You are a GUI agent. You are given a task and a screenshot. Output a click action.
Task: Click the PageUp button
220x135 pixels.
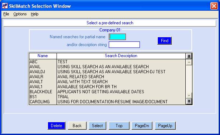tap(165, 126)
